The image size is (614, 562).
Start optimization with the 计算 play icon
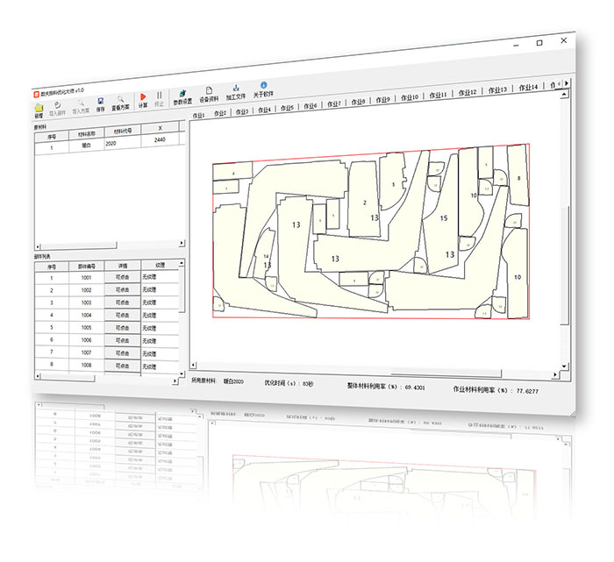[x=143, y=99]
